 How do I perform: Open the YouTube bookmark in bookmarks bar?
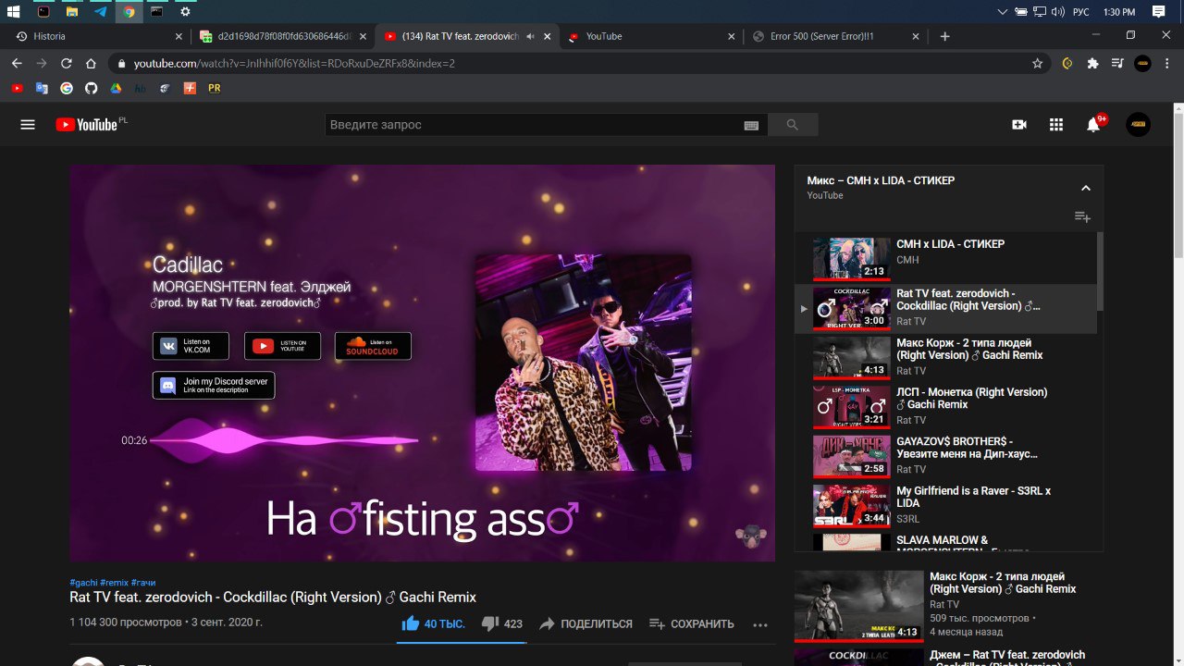click(17, 89)
